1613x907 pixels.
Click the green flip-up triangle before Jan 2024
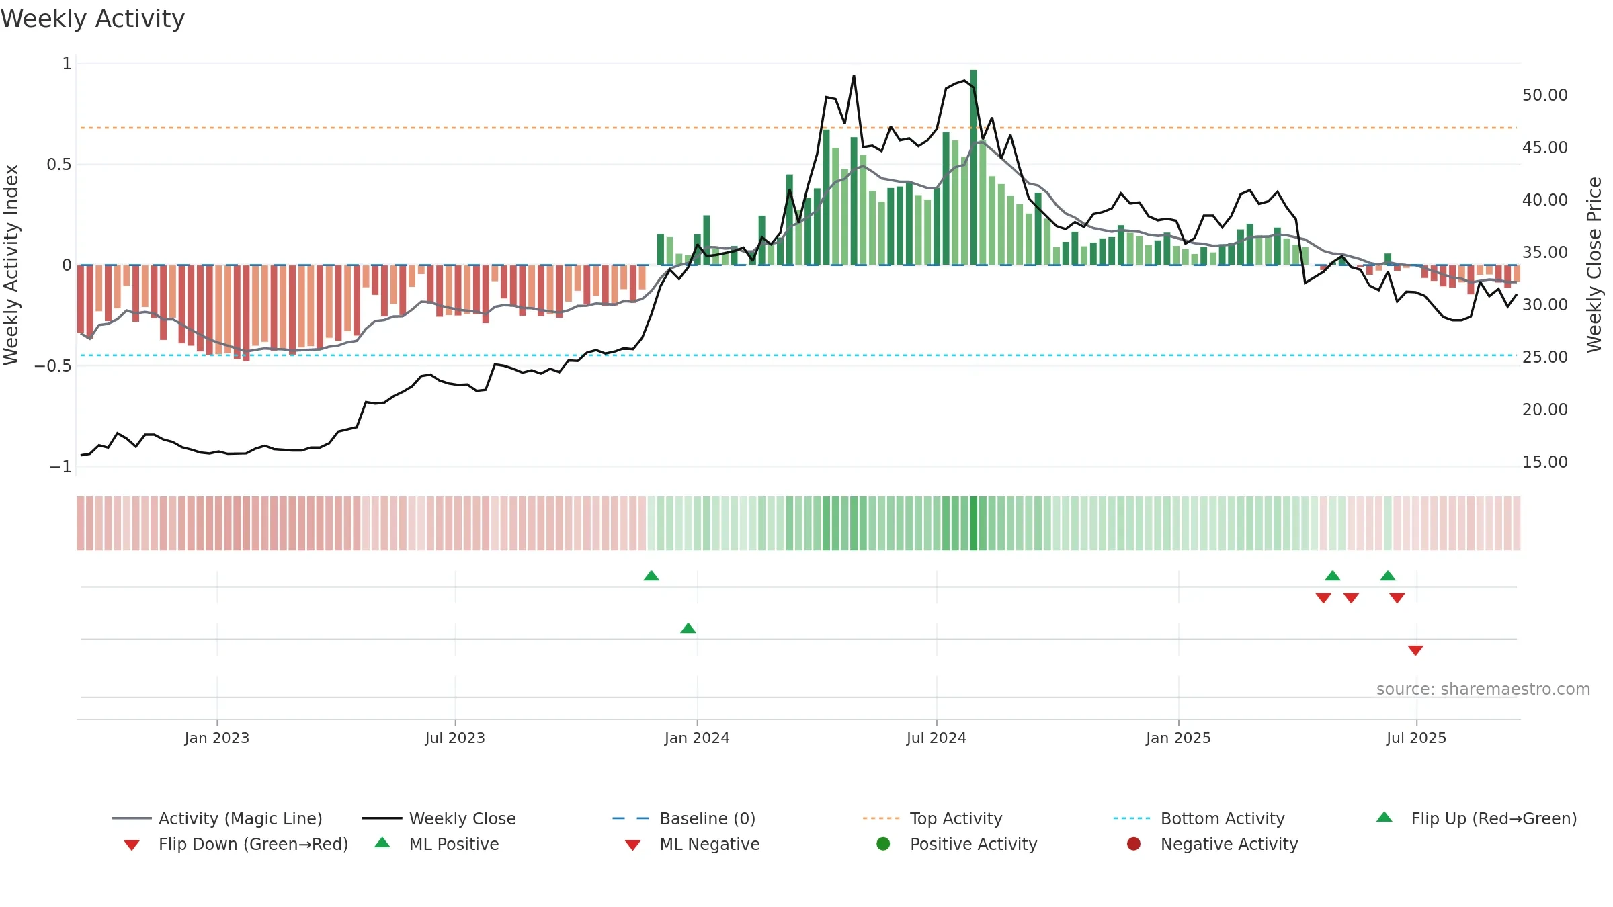click(x=651, y=576)
